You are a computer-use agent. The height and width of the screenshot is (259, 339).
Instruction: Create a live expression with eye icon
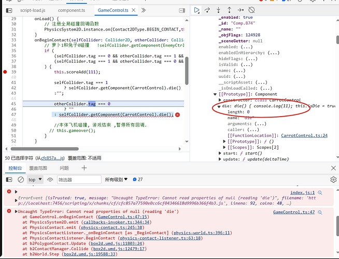tap(50, 180)
